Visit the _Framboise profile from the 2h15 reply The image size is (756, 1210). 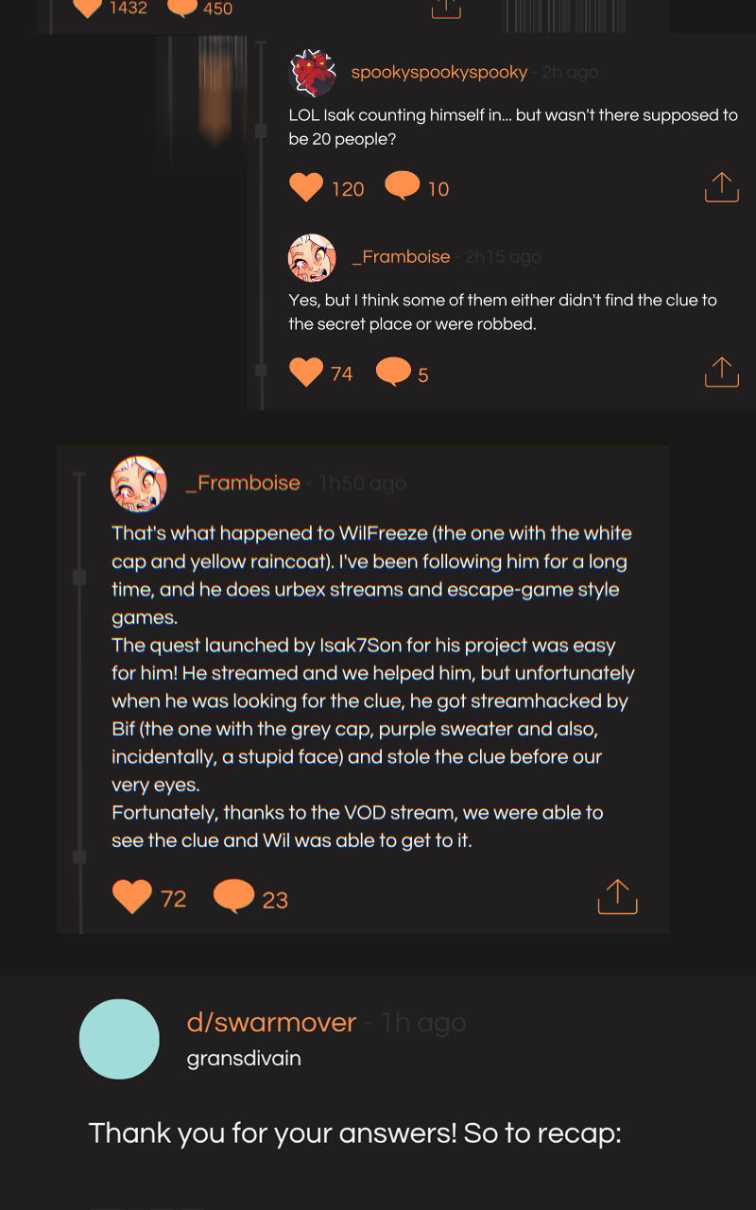(x=401, y=257)
